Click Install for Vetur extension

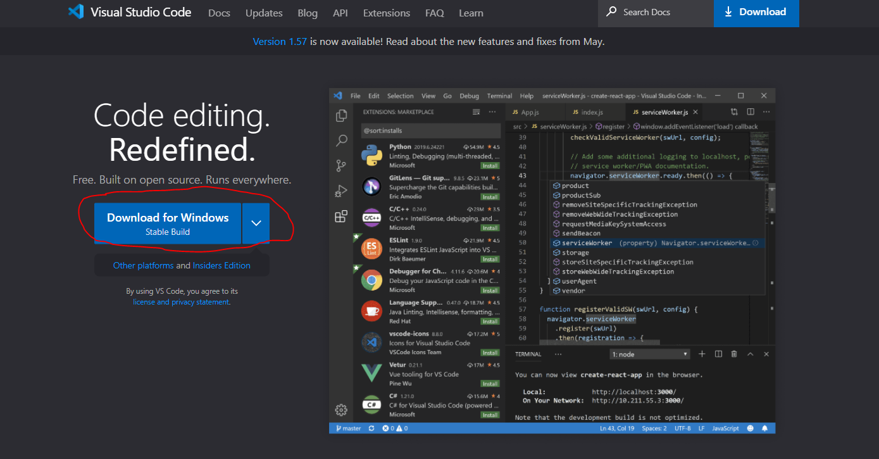tap(490, 384)
